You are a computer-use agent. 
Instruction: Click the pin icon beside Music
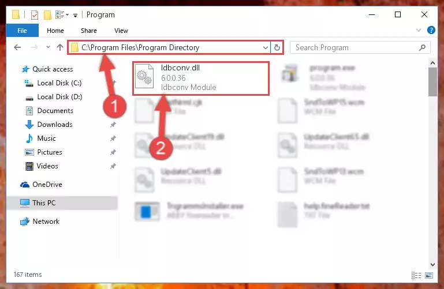coord(113,138)
